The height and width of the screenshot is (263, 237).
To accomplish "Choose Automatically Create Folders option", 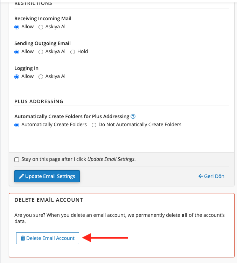I will (x=17, y=125).
